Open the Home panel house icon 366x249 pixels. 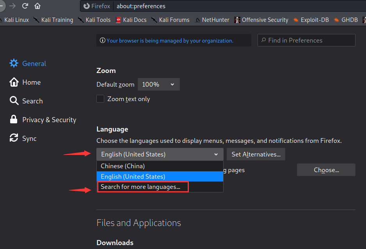14,82
